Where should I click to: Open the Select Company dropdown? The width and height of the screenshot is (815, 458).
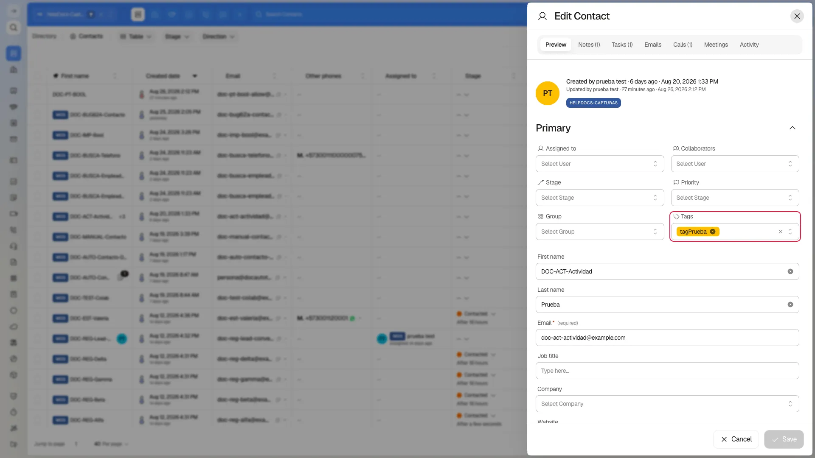pyautogui.click(x=667, y=404)
